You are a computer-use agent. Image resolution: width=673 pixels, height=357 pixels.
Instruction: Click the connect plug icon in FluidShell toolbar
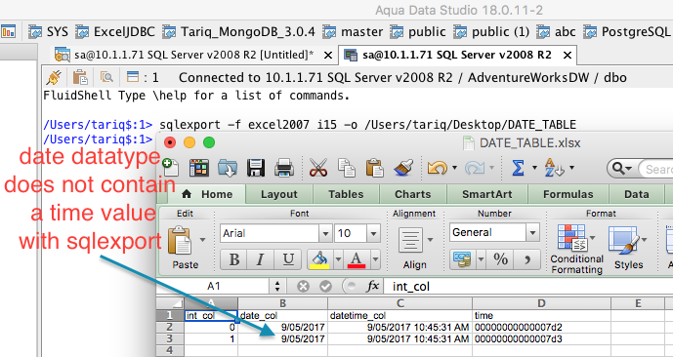pyautogui.click(x=54, y=77)
